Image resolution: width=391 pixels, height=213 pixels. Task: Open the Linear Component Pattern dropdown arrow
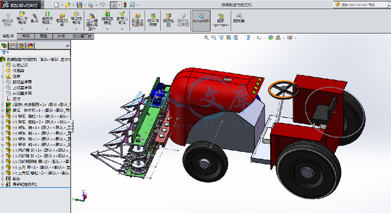pos(47,29)
